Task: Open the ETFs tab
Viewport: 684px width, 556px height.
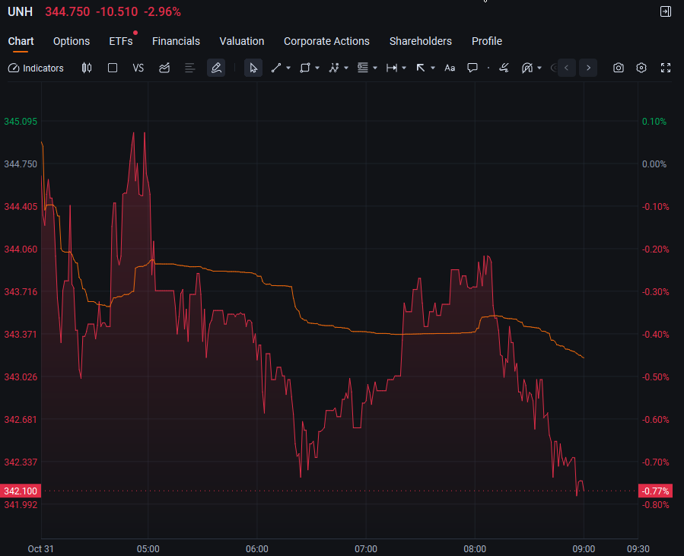Action: [x=121, y=41]
